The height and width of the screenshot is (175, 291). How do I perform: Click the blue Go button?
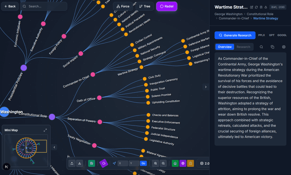click(x=143, y=163)
